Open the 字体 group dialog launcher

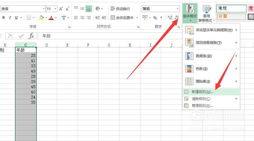[x=69, y=27]
